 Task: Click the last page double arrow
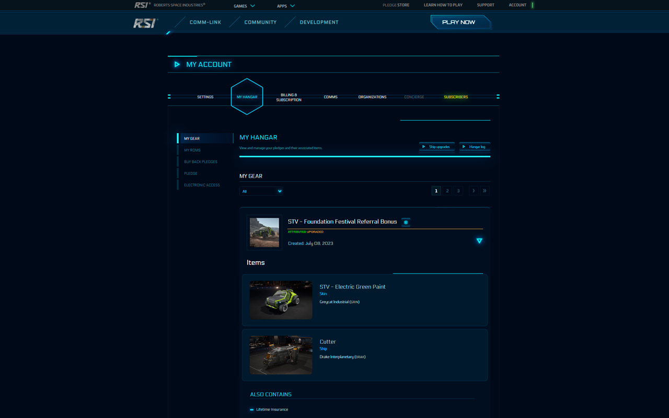click(485, 191)
